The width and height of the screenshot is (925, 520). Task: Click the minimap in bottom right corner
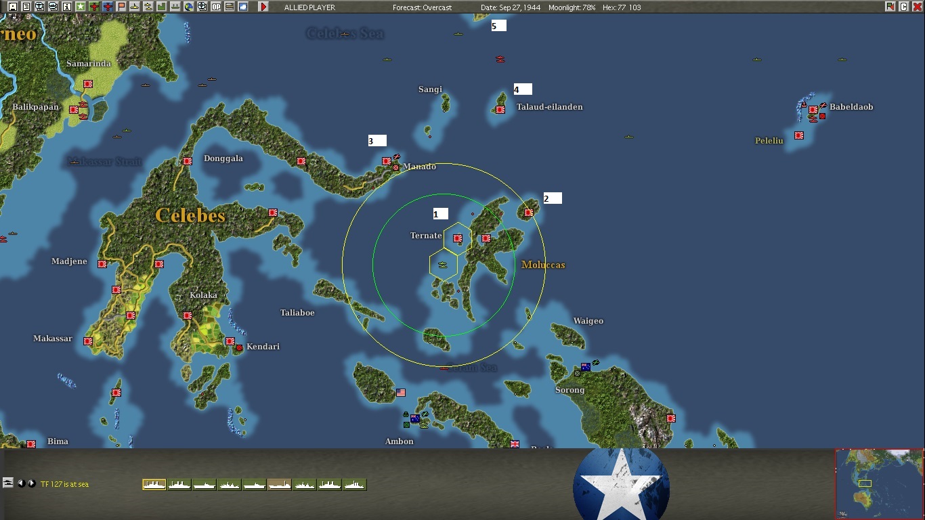click(x=879, y=483)
